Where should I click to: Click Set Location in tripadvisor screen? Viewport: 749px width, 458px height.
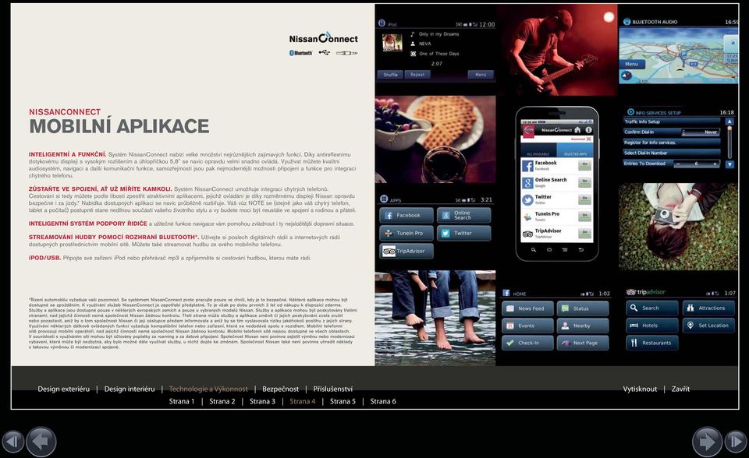[x=709, y=326]
